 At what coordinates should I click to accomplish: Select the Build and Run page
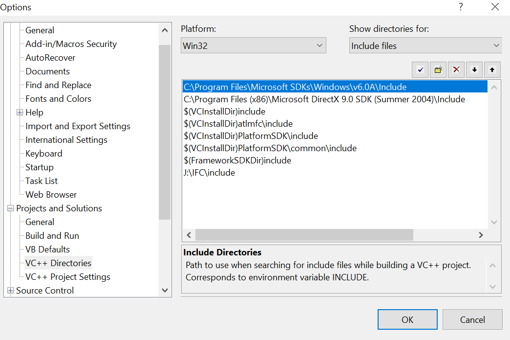click(52, 236)
